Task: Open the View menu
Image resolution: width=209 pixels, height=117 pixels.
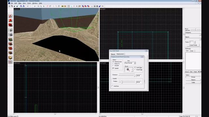Action: pyautogui.click(x=24, y=3)
